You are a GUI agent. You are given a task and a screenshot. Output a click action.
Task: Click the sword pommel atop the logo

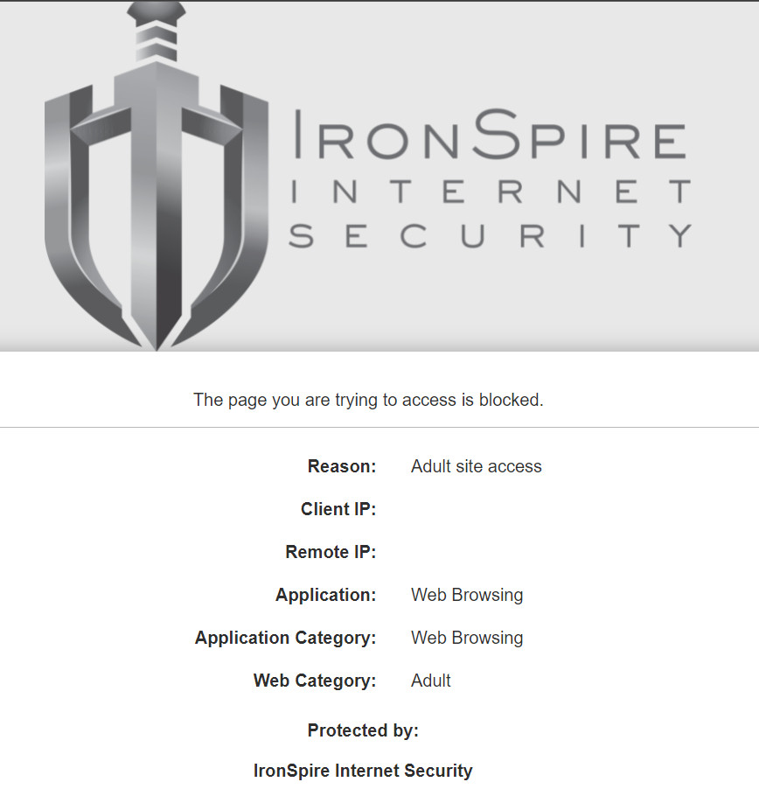click(x=156, y=15)
